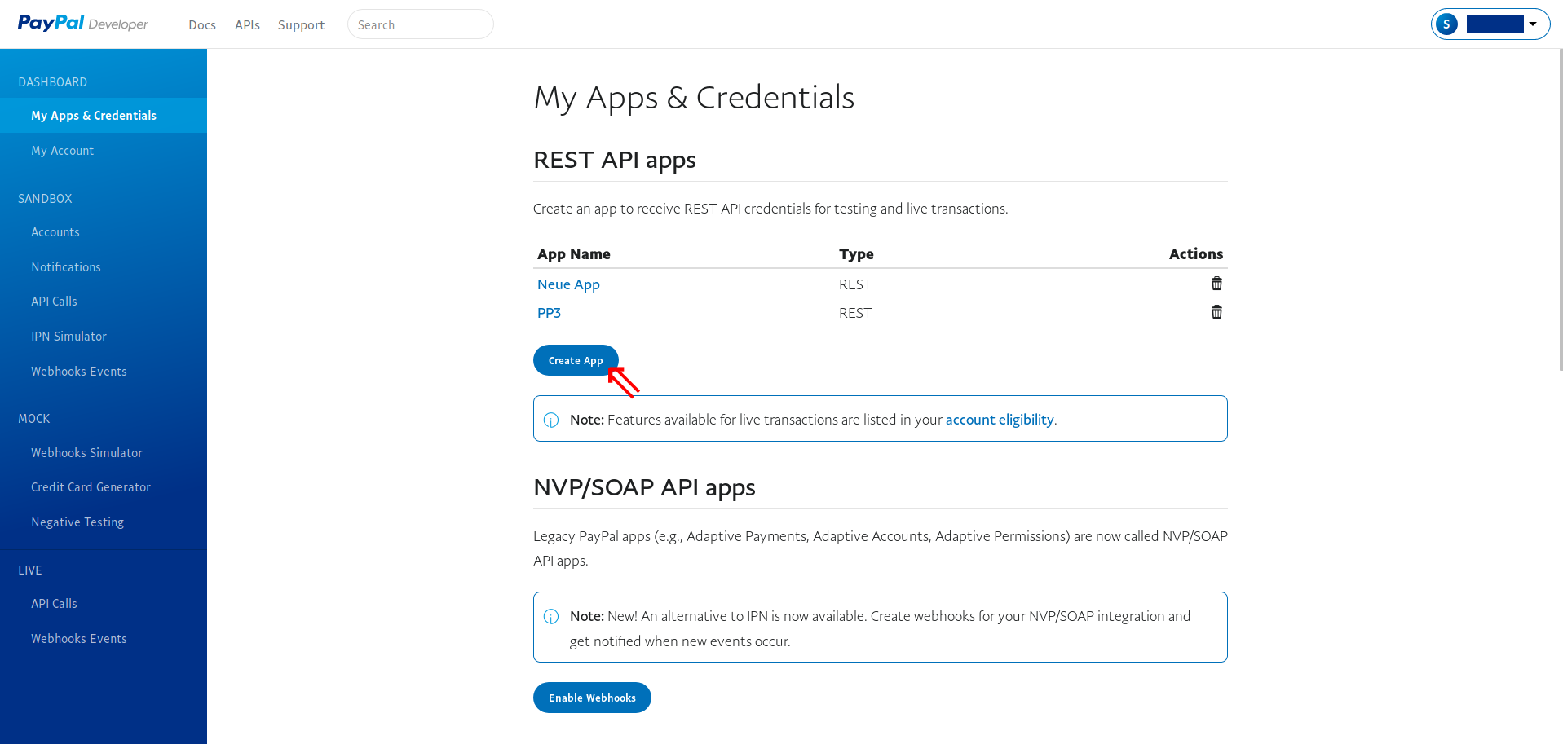
Task: Click the trash icon for PP3 app
Action: [1216, 312]
